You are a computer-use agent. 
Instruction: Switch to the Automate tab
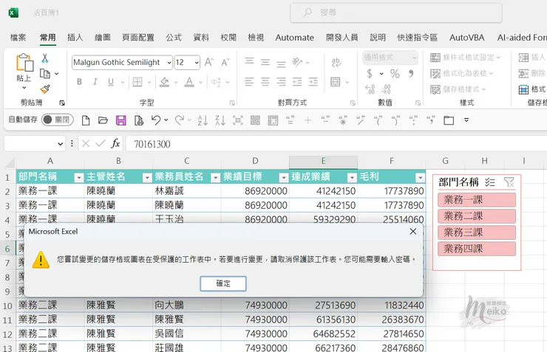(x=294, y=37)
